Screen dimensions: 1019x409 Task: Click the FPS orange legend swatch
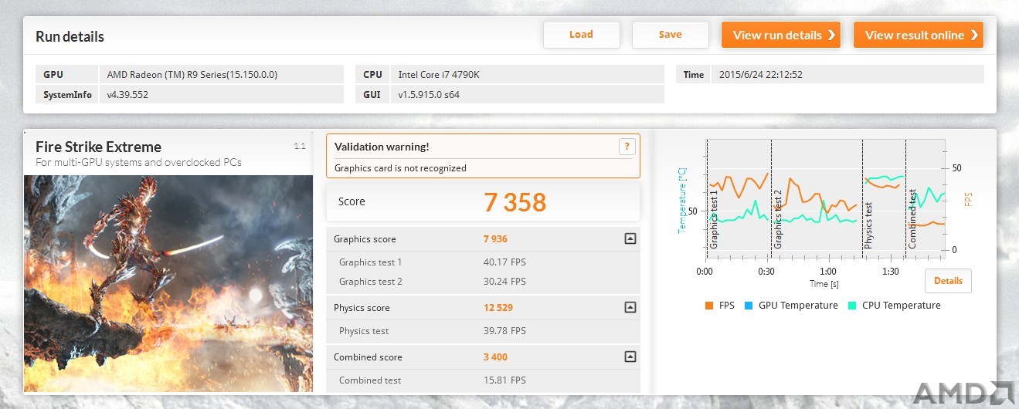pyautogui.click(x=709, y=306)
